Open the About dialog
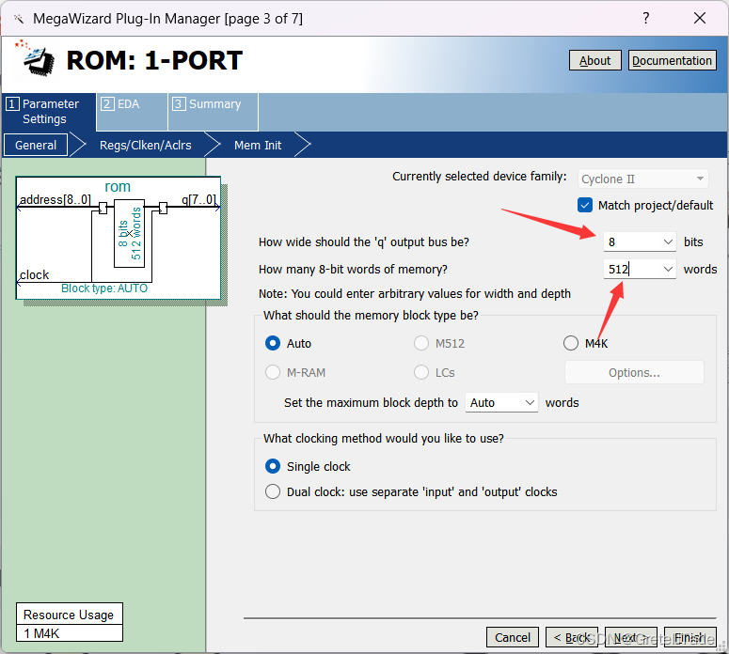Image resolution: width=729 pixels, height=654 pixels. click(595, 60)
